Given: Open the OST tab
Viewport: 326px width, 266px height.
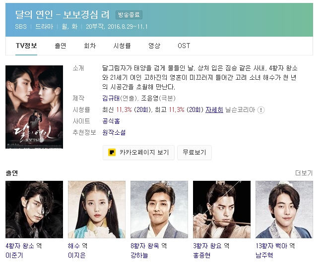Looking at the screenshot, I should 184,46.
